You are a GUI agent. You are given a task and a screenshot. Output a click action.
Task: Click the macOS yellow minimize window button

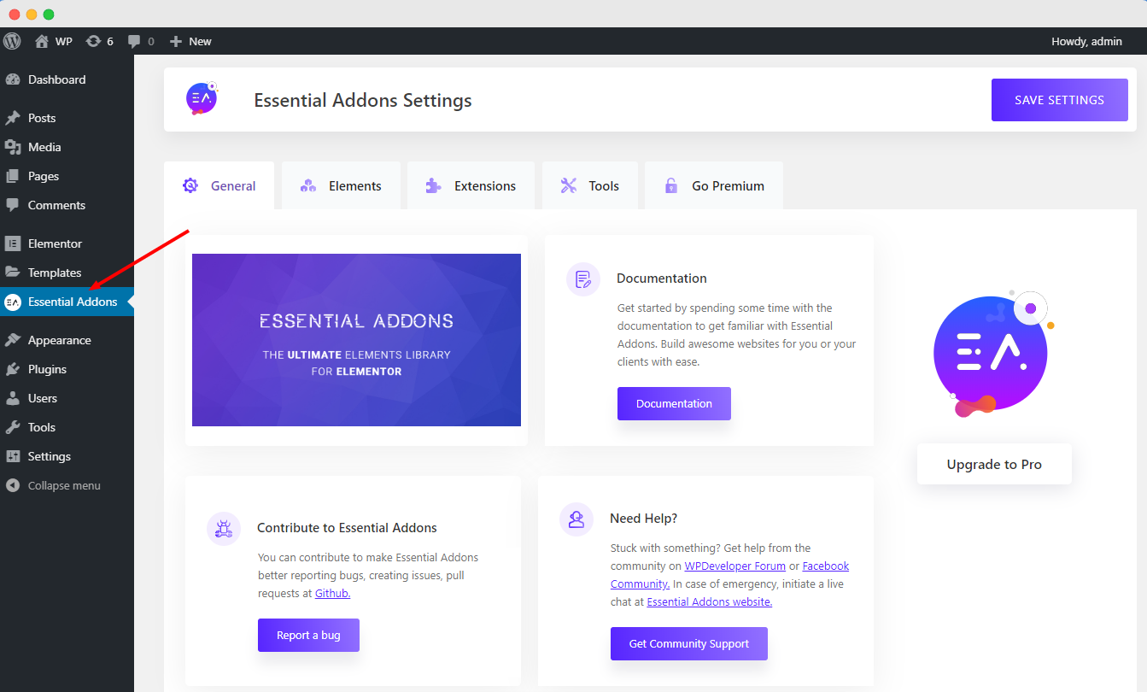[x=32, y=15]
